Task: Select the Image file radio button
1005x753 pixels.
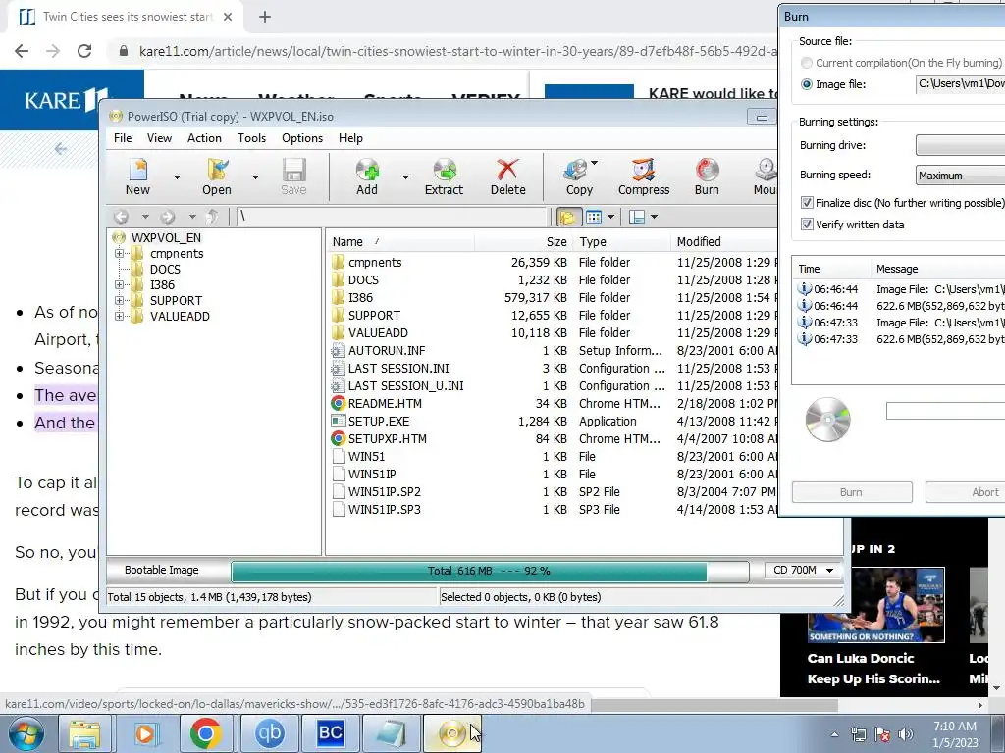Action: (x=807, y=84)
